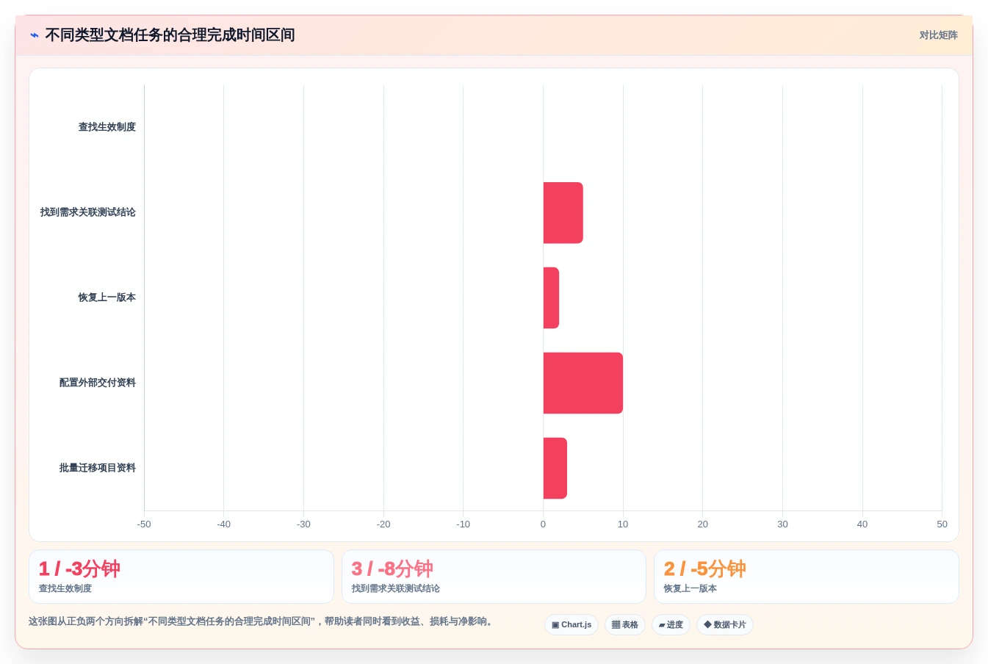Select the 批量迁移项目资料 bar in chart

tap(555, 469)
